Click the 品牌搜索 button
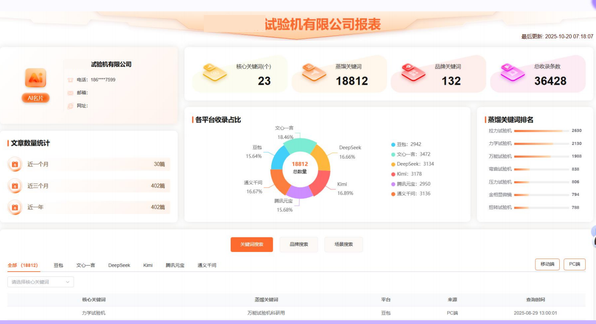Screen dimensions: 596x324 pos(298,244)
